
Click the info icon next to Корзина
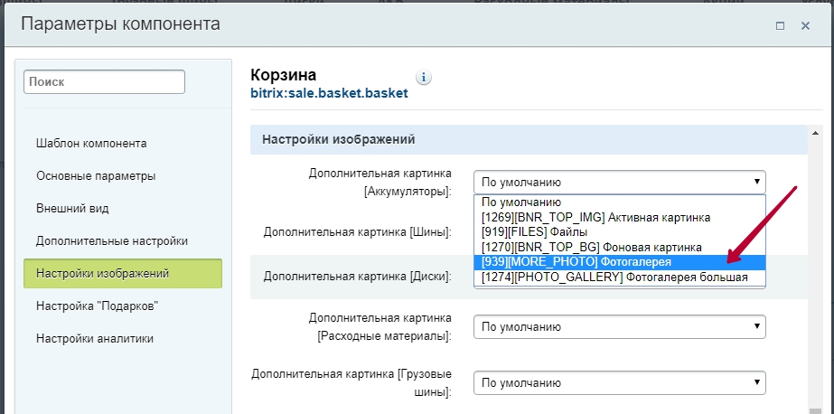coord(424,77)
